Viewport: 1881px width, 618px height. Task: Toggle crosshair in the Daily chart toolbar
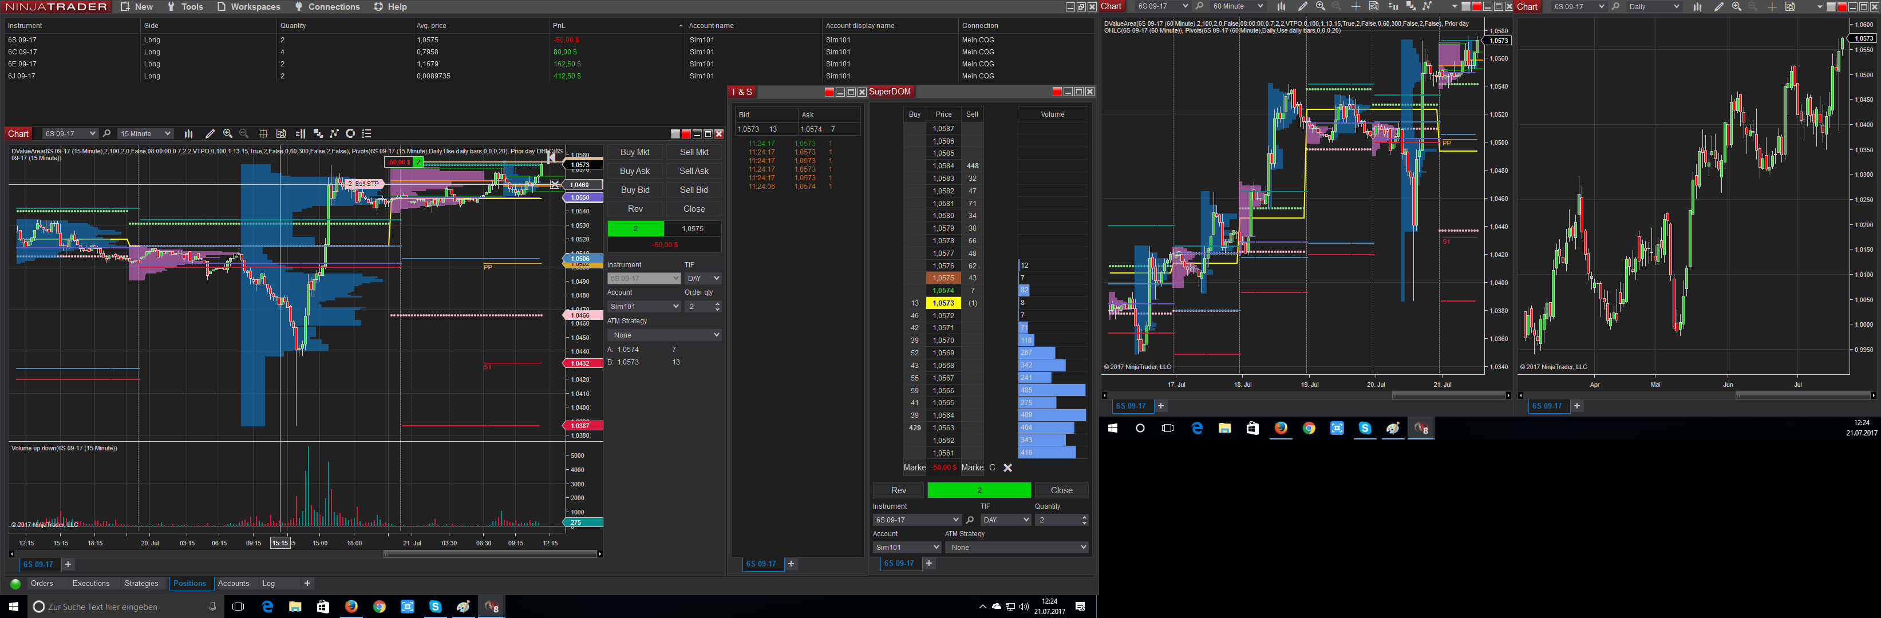1772,6
